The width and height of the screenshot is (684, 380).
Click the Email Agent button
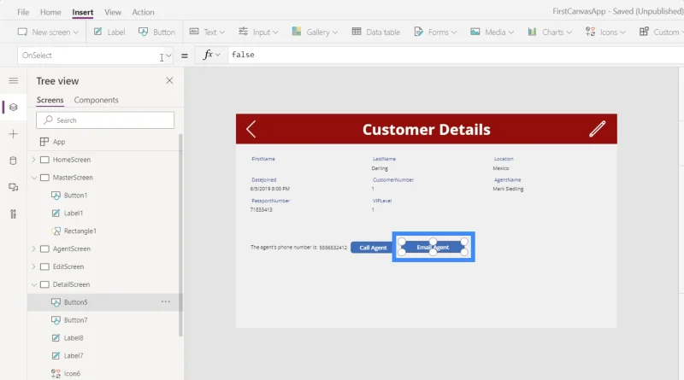click(433, 247)
